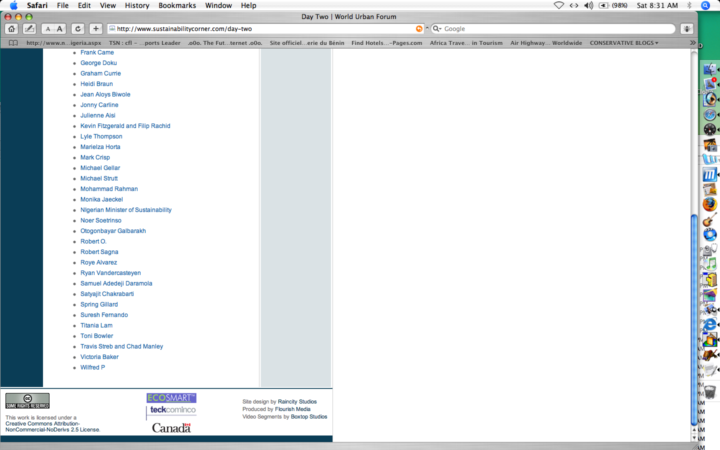Image resolution: width=720 pixels, height=450 pixels.
Task: Click the Canada wordmark logo
Action: pos(171,428)
